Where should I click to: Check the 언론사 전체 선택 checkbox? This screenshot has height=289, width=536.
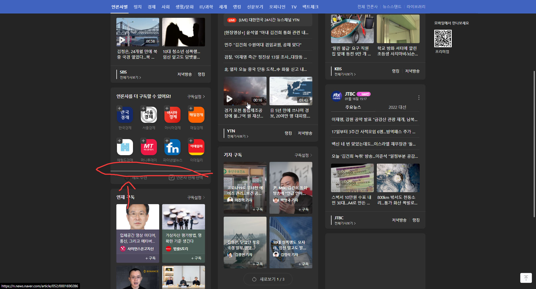click(172, 177)
